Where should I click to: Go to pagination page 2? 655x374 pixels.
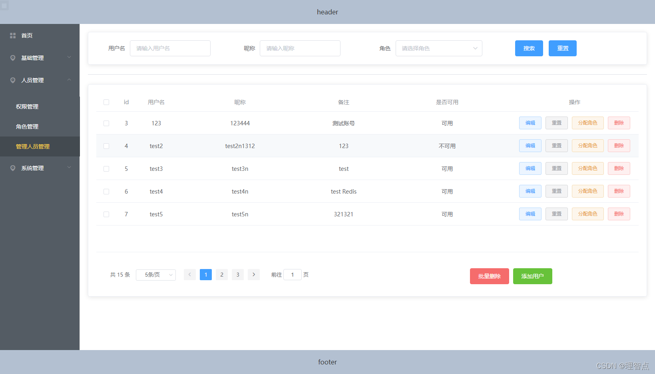pos(222,275)
